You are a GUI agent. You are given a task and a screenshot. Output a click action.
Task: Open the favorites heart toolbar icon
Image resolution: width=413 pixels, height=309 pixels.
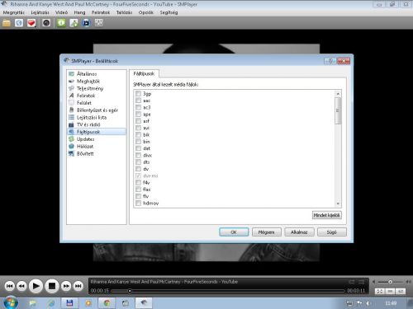point(31,23)
